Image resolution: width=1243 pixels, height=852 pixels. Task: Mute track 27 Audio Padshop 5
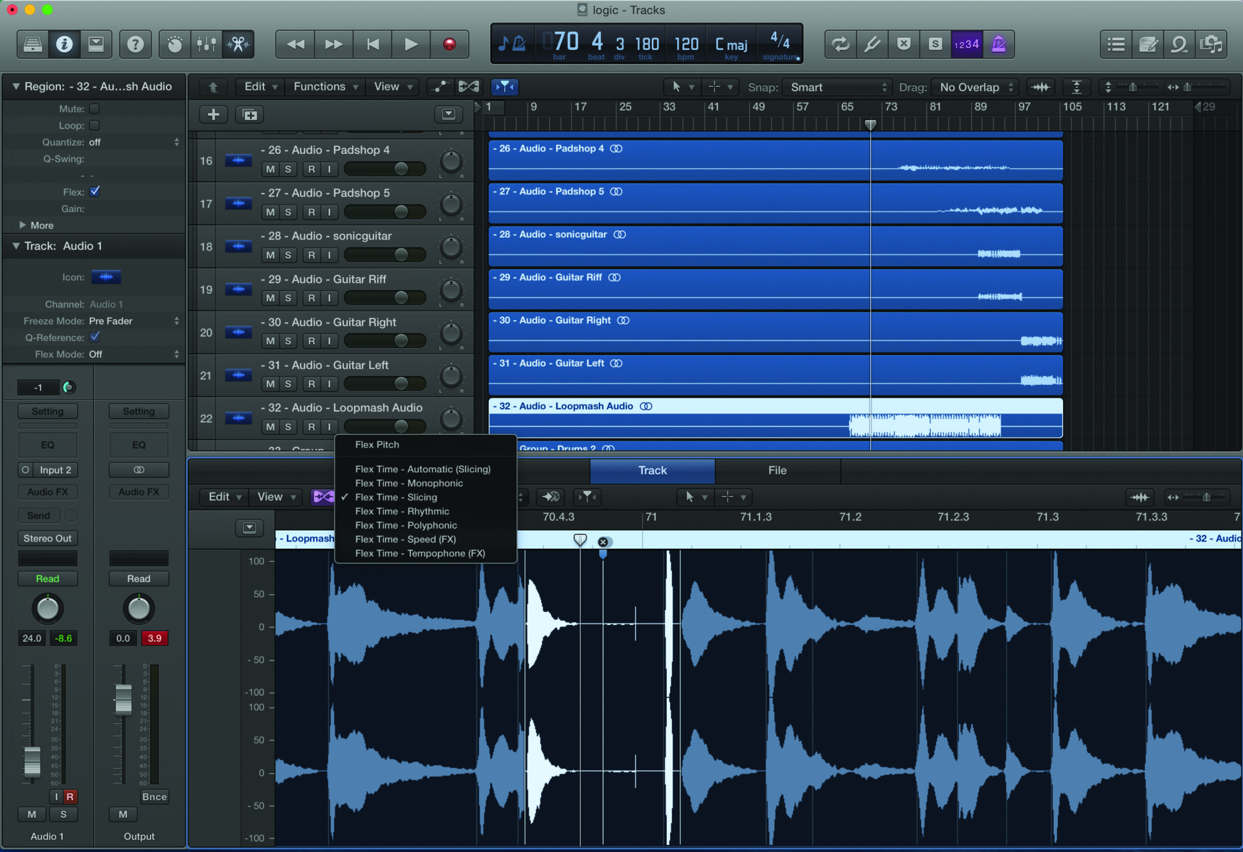click(x=269, y=212)
